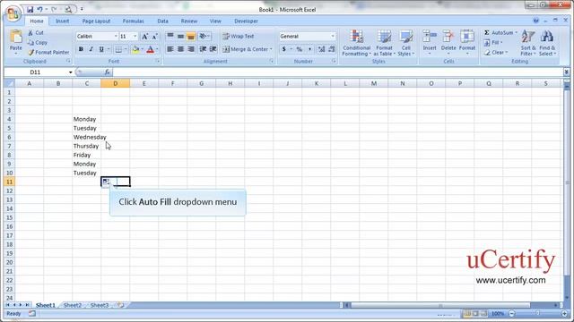The image size is (574, 322).
Task: Set Bottom Align for cell
Action: (x=191, y=36)
